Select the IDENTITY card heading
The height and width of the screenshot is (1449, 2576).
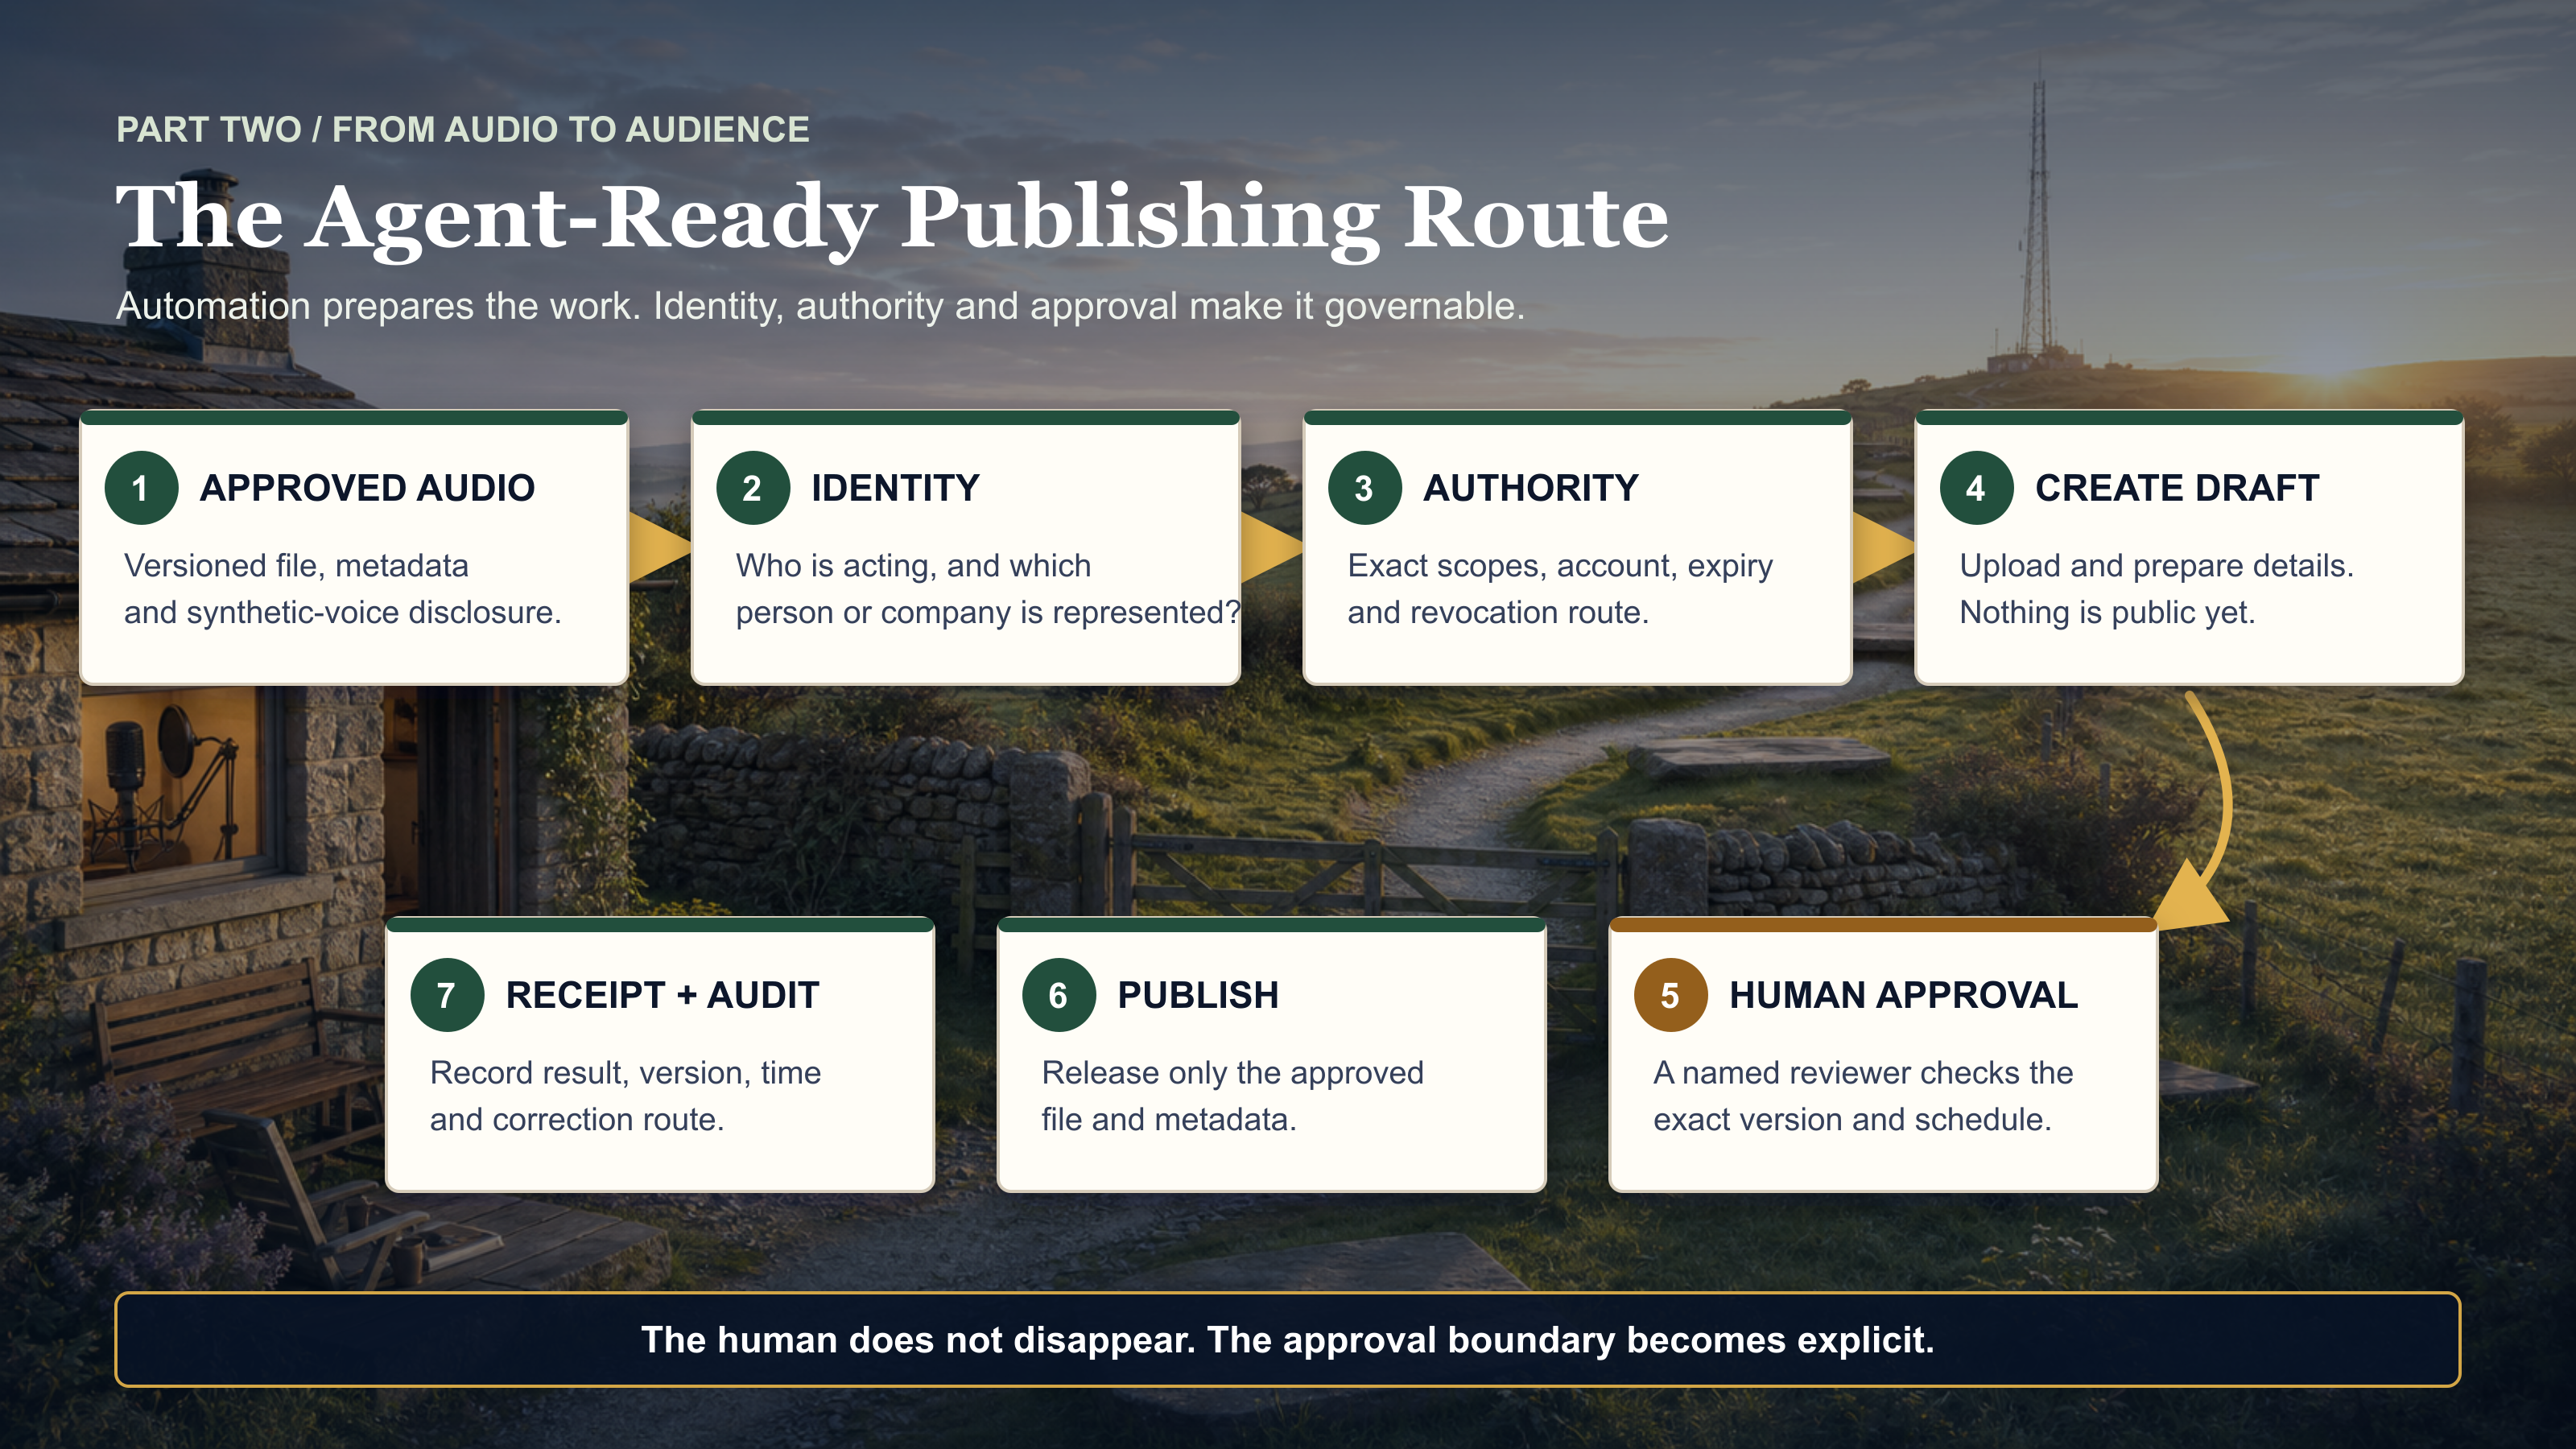point(895,488)
